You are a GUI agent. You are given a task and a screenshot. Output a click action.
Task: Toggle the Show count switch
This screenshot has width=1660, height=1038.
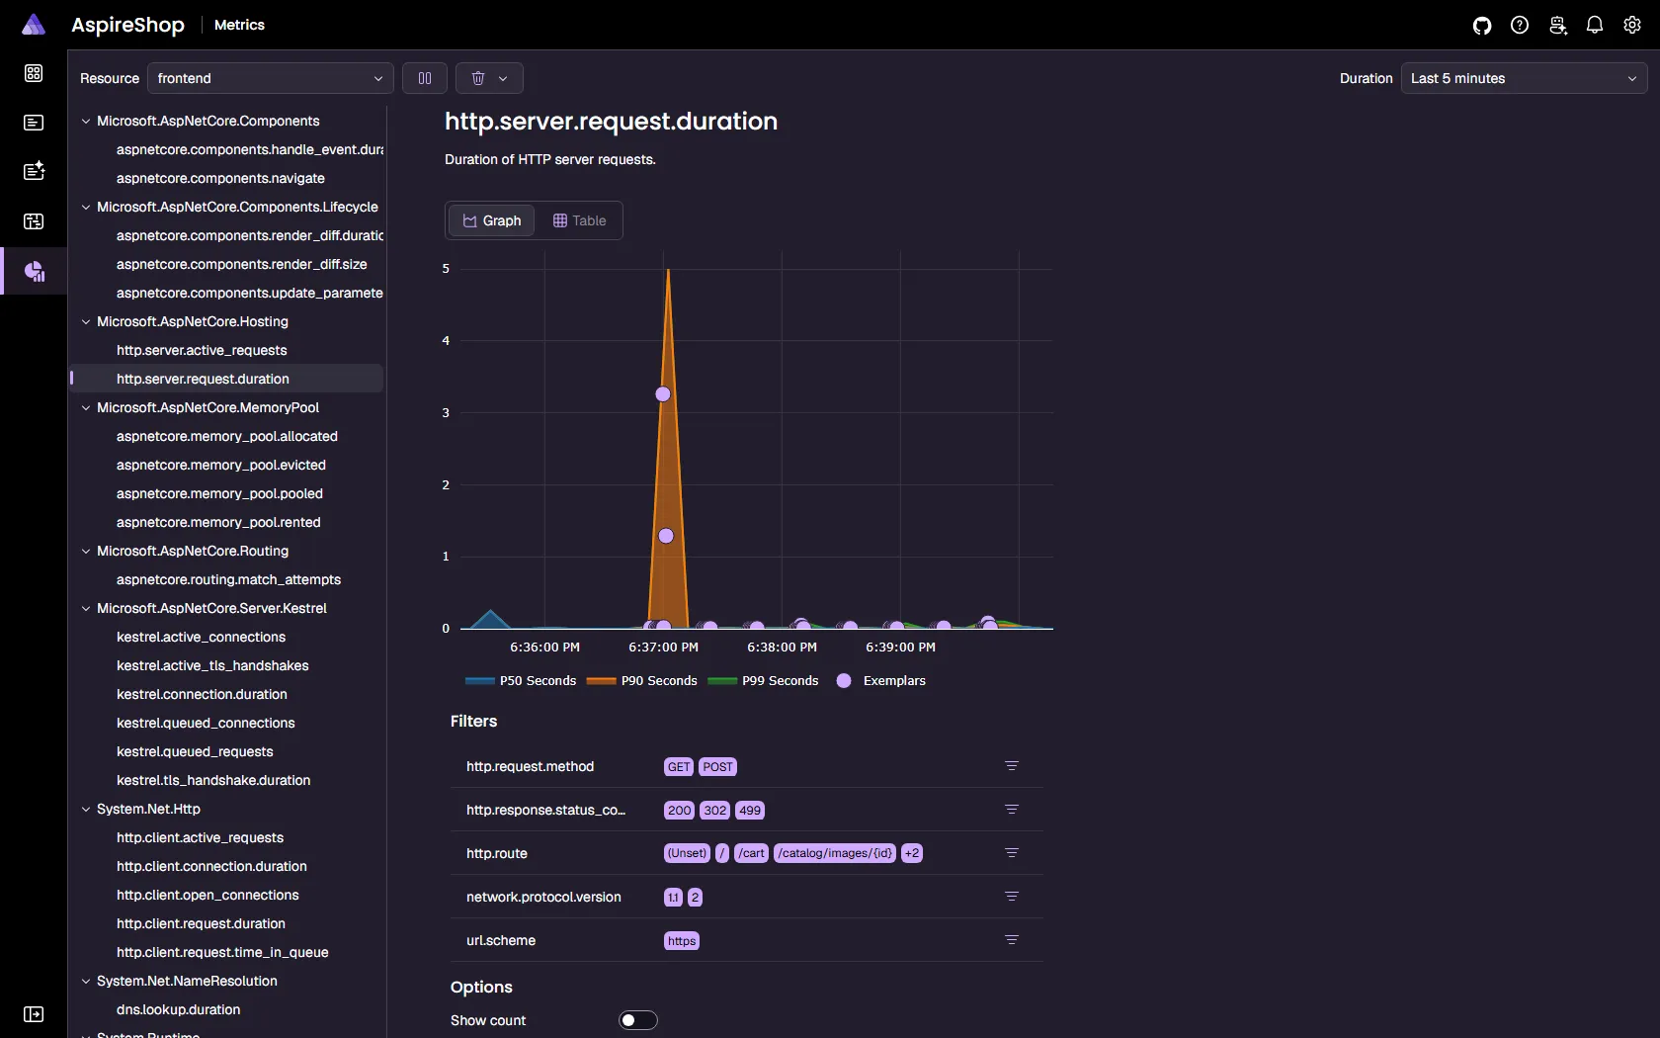point(638,1020)
